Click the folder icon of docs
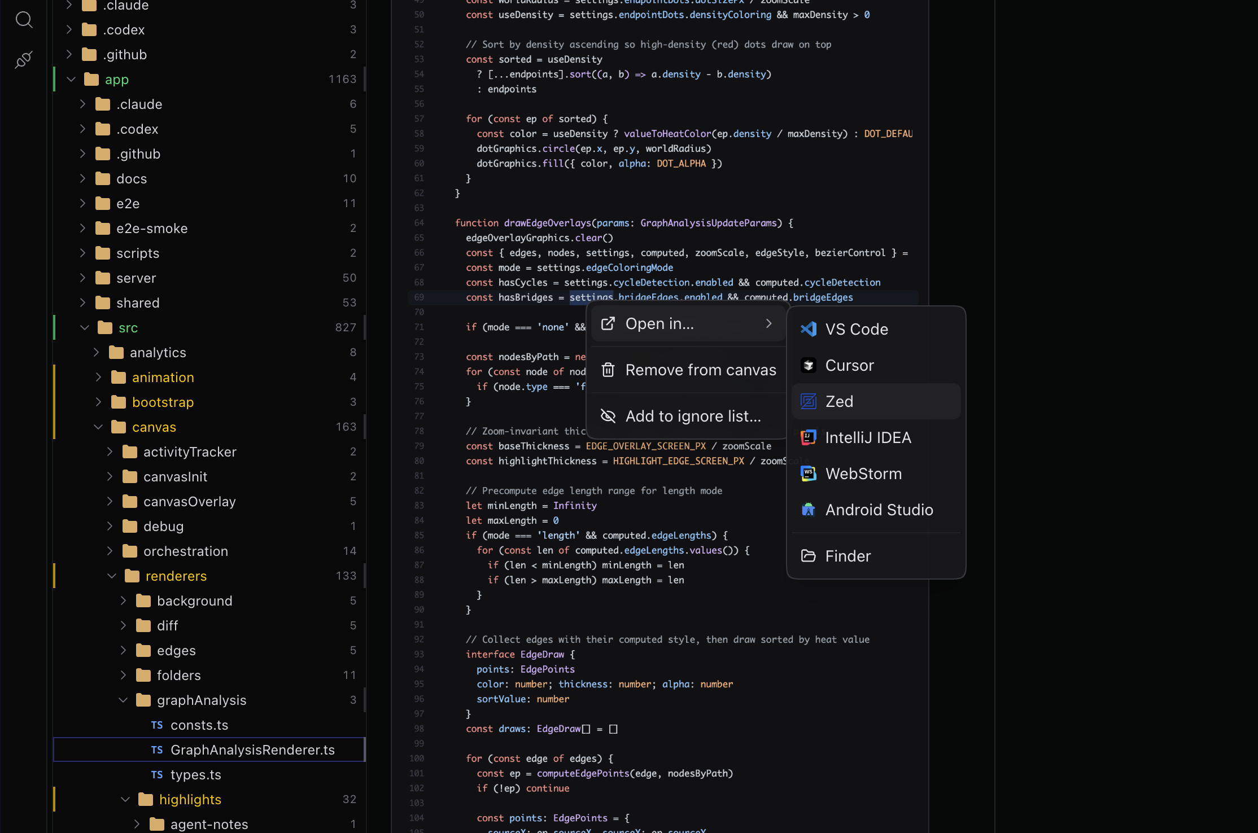Image resolution: width=1258 pixels, height=833 pixels. coord(103,179)
